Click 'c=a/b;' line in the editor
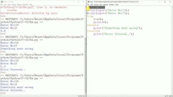 tap(98, 19)
